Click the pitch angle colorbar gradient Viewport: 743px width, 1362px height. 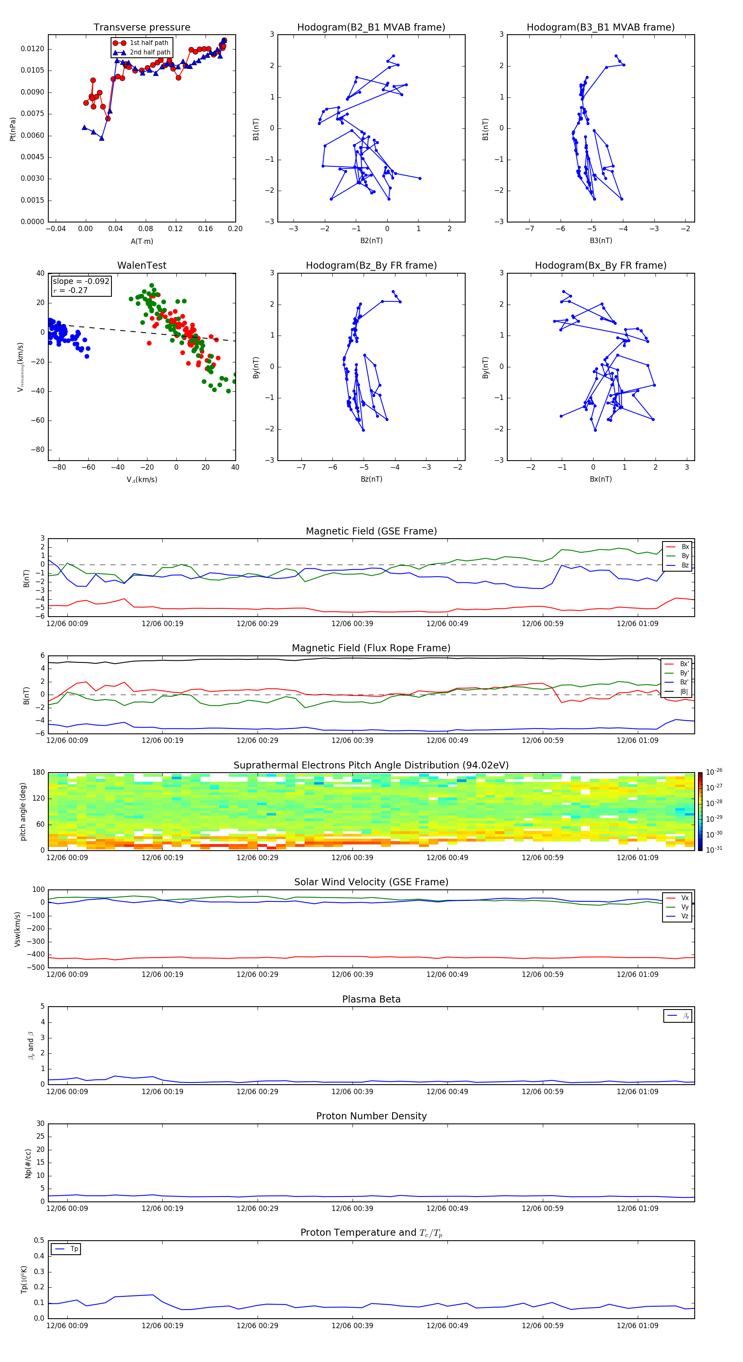700,811
